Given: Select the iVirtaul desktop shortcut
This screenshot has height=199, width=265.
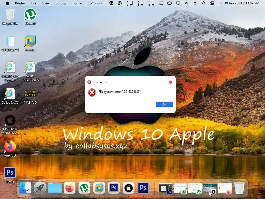Looking at the screenshot, I should (30, 43).
